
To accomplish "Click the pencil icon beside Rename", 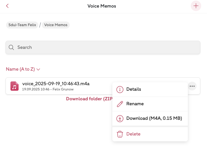I will pos(120,104).
